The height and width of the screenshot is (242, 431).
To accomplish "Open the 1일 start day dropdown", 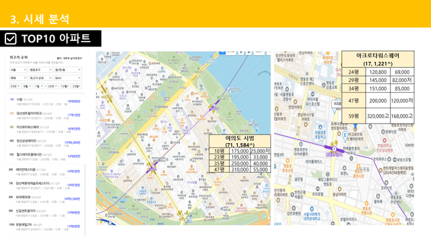I will click(39, 86).
